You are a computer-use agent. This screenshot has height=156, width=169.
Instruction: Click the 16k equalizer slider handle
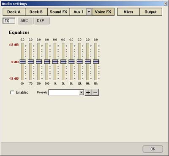click(96, 62)
